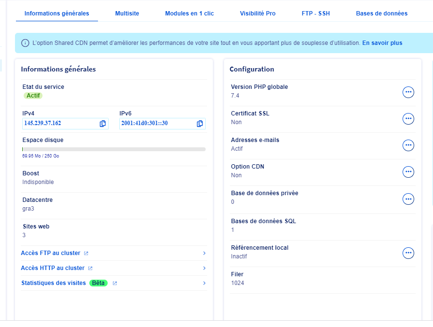Image resolution: width=433 pixels, height=327 pixels.
Task: Open options for Version PHP globale
Action: pyautogui.click(x=408, y=92)
